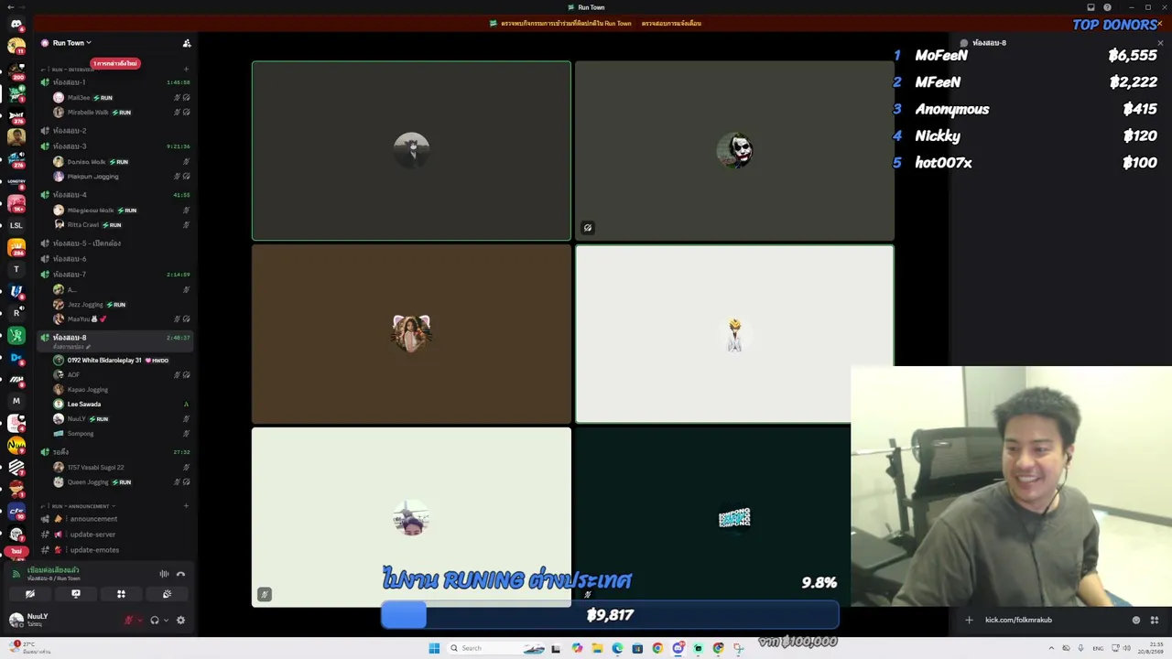Viewport: 1172px width, 659px height.
Task: Click the invite people icon beside Run Town
Action: 187,43
